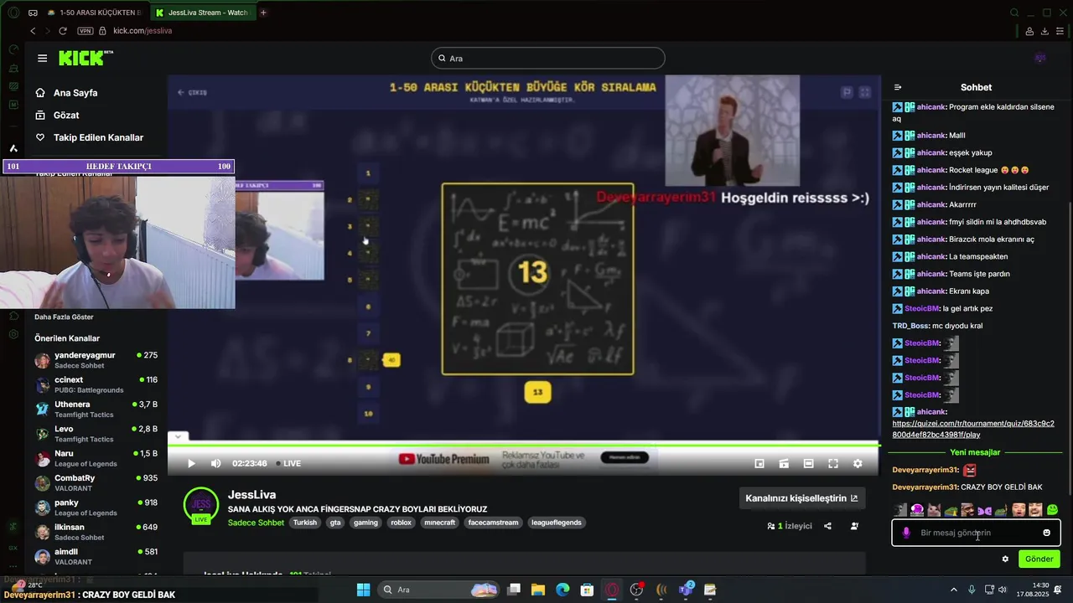Screen dimensions: 1073x603
Task: Play the stream video
Action: click(191, 463)
